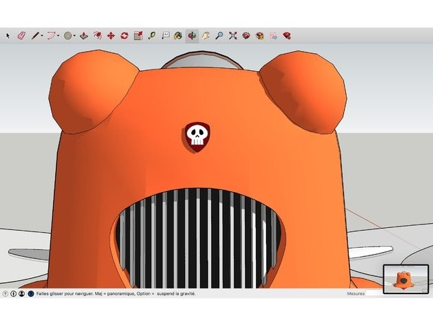Choose the Offset tool

point(97,35)
